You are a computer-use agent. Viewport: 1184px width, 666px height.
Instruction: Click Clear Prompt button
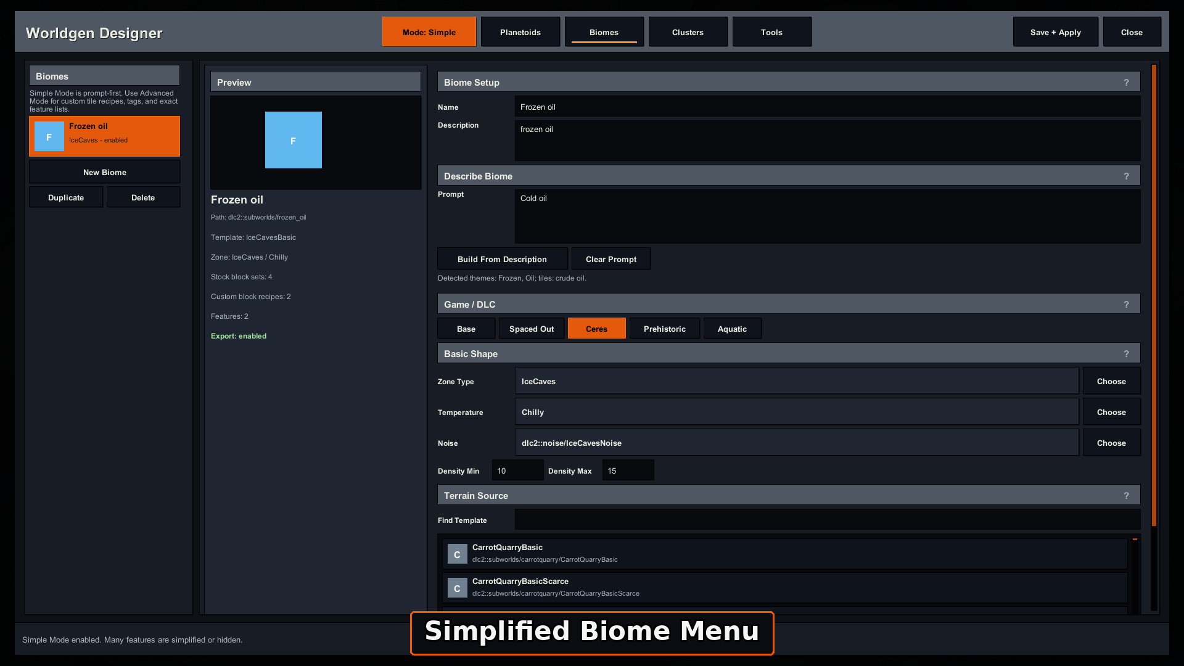click(x=611, y=259)
